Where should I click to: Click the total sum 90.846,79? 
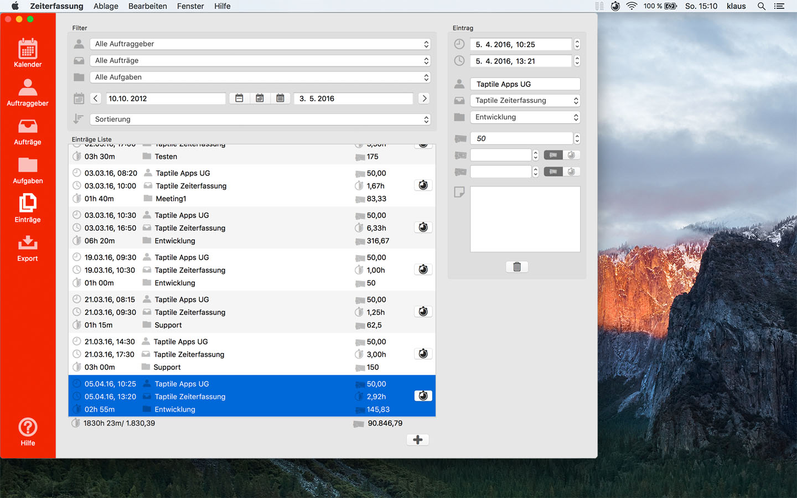385,423
